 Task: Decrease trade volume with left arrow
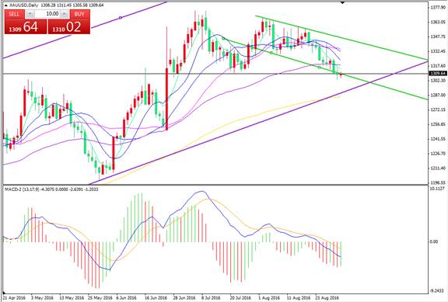pyautogui.click(x=30, y=14)
